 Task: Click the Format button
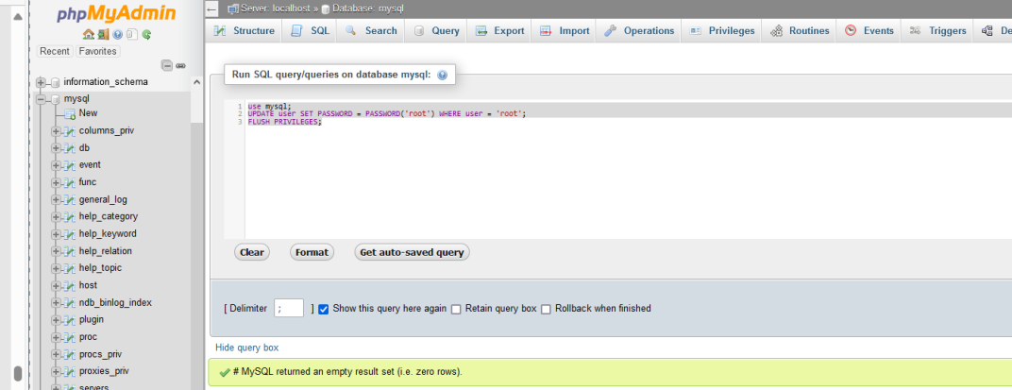(312, 252)
